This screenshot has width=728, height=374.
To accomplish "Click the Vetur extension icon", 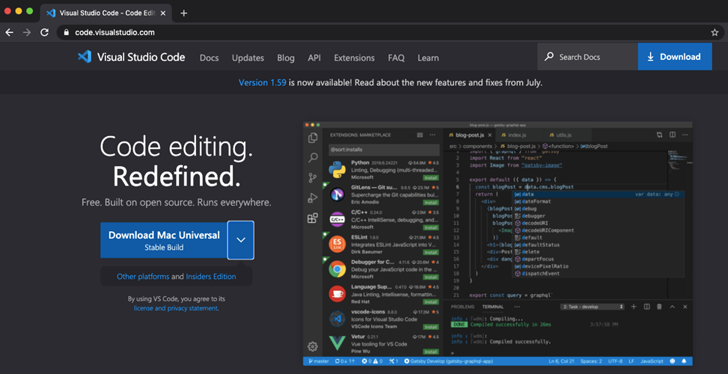I will pyautogui.click(x=337, y=343).
